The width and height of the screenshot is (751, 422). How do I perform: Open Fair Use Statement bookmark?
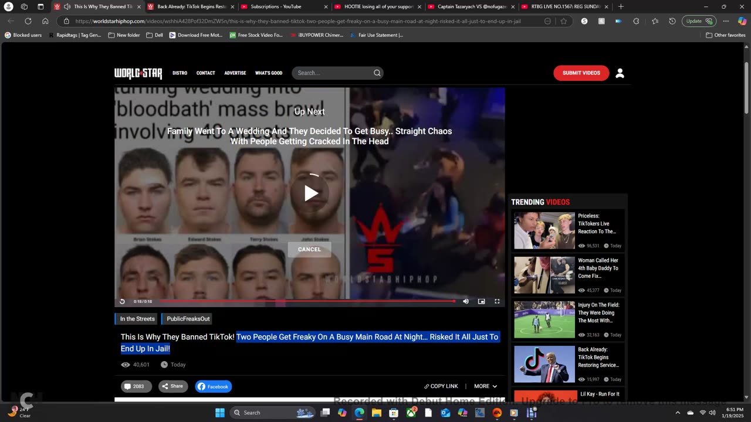tap(377, 35)
